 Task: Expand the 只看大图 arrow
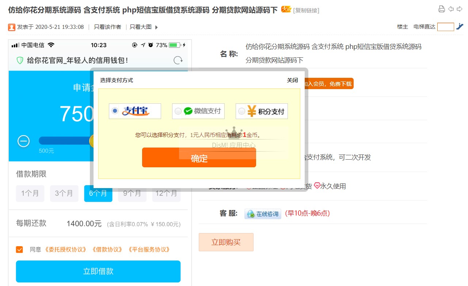tap(157, 27)
